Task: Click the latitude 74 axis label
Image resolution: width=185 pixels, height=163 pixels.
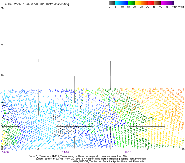Action: [x=2, y=102]
